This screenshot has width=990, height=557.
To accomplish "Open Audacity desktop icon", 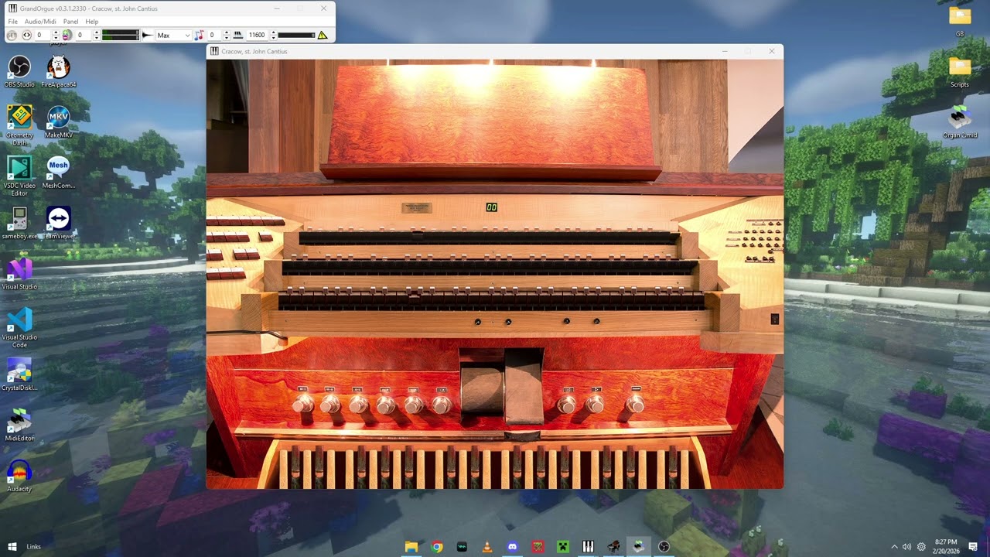I will (19, 476).
